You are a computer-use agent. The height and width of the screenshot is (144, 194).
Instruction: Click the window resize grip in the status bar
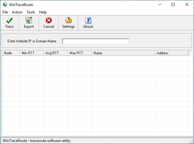192,141
